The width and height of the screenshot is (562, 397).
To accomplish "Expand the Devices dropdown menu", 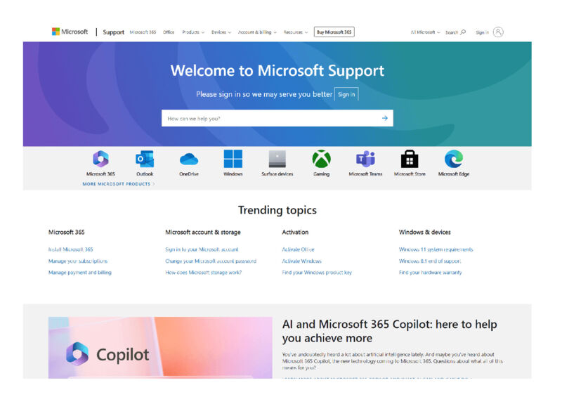I will coord(221,32).
